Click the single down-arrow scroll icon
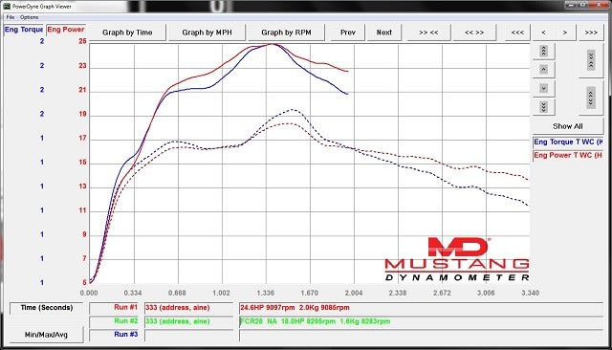 tap(543, 88)
